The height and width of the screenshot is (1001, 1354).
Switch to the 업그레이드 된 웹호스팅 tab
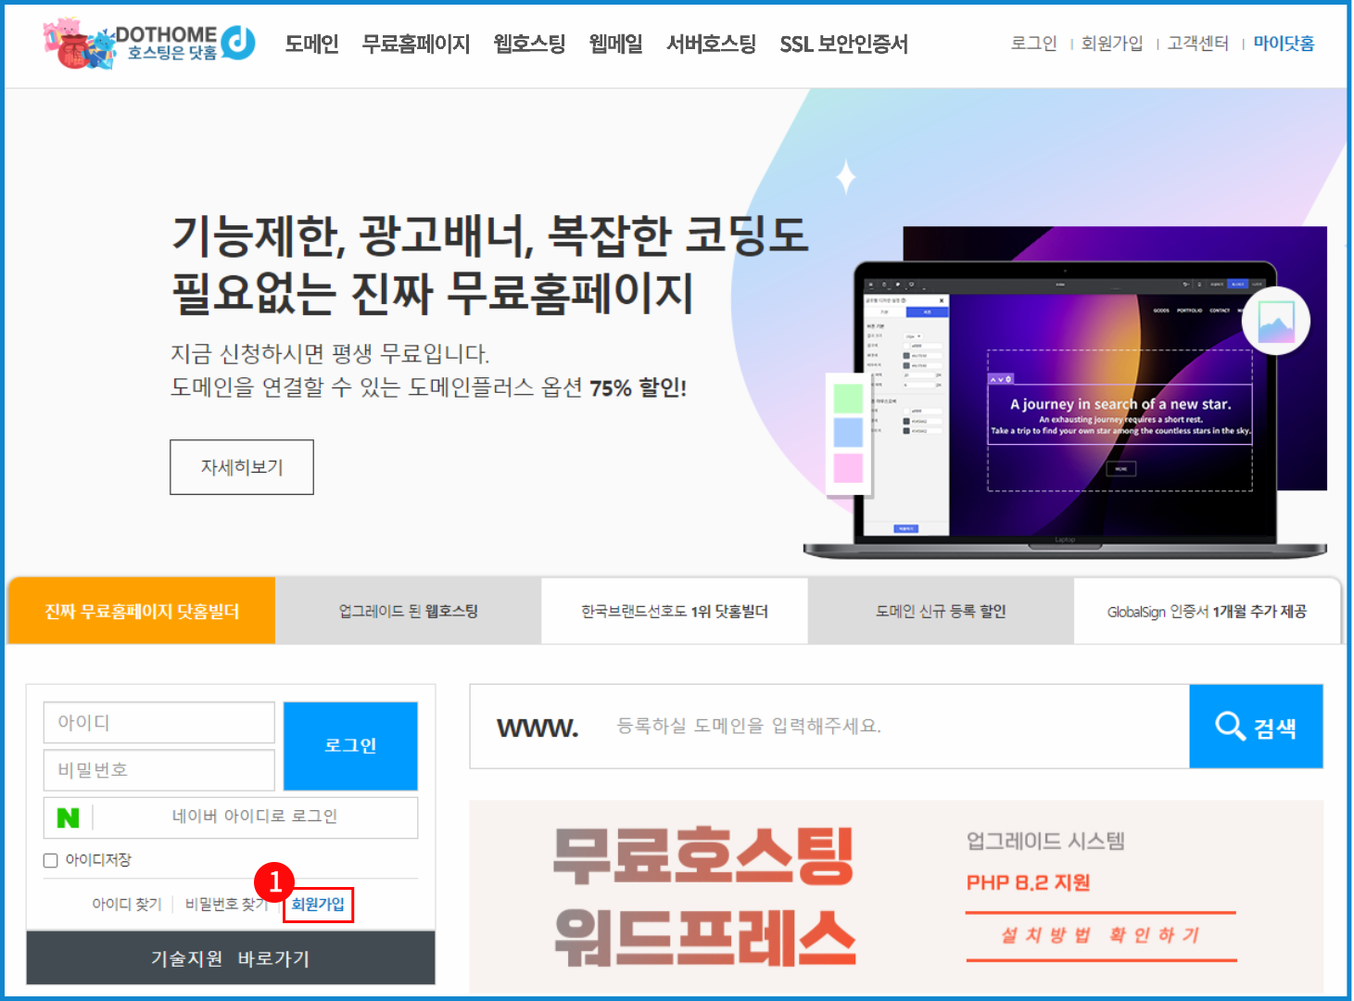(x=408, y=611)
